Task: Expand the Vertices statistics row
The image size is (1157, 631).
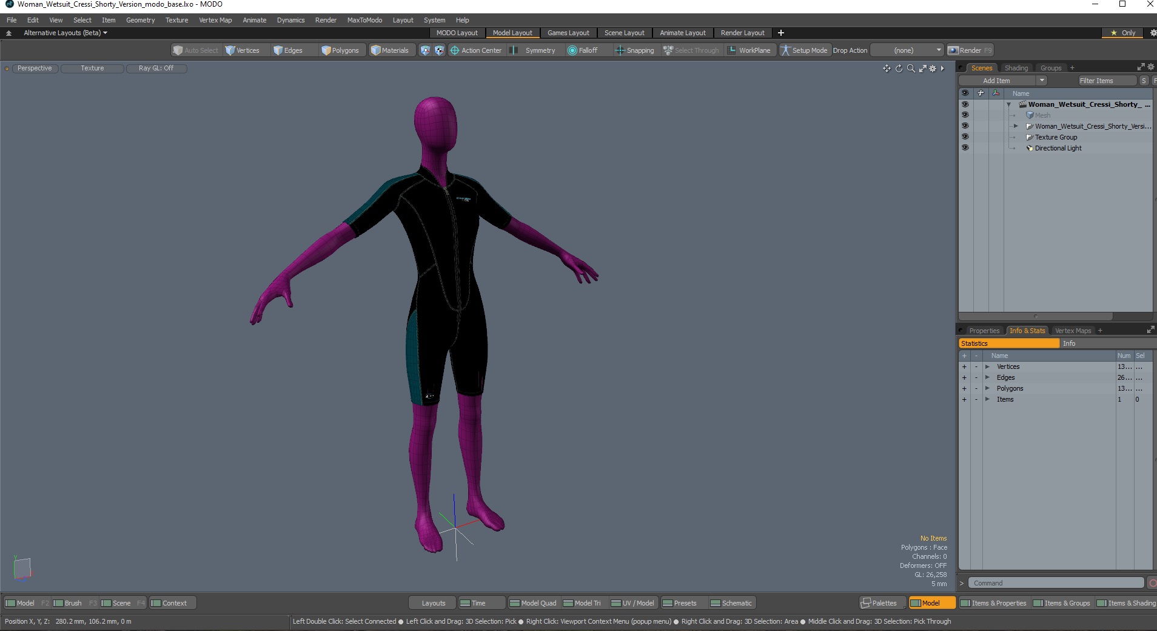Action: pos(987,366)
